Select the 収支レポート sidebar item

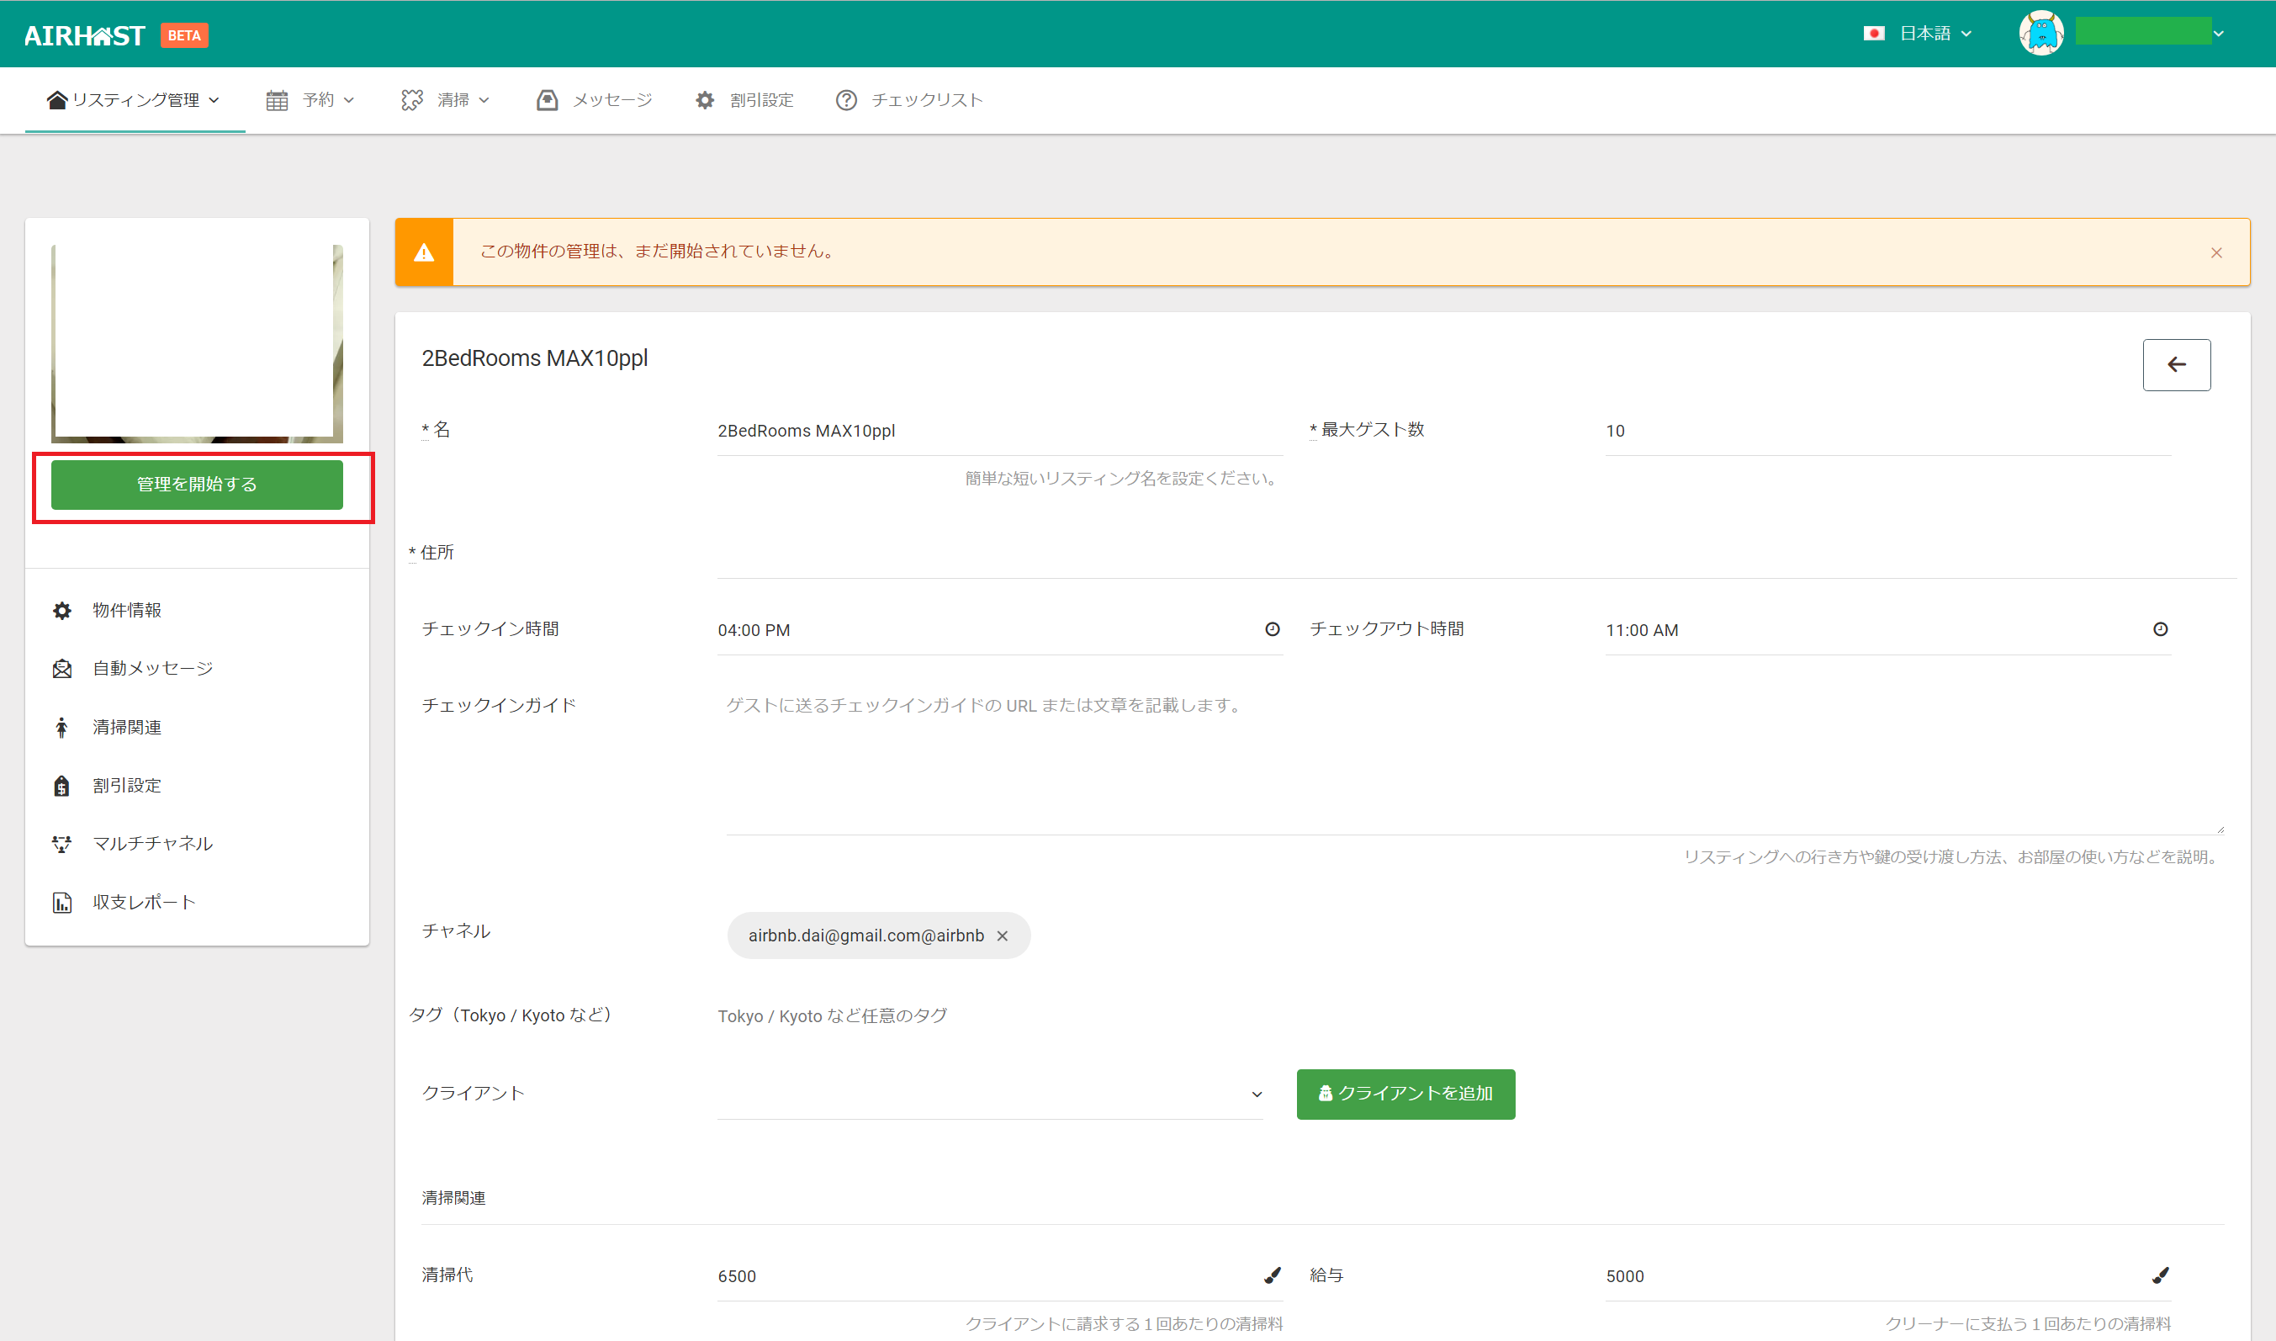click(144, 902)
